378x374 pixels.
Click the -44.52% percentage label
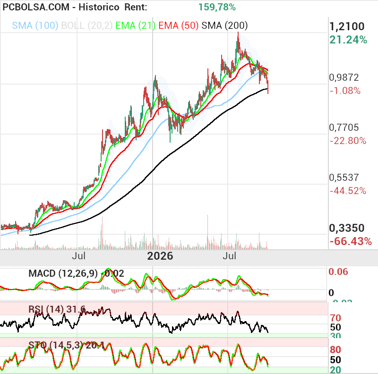tap(348, 191)
